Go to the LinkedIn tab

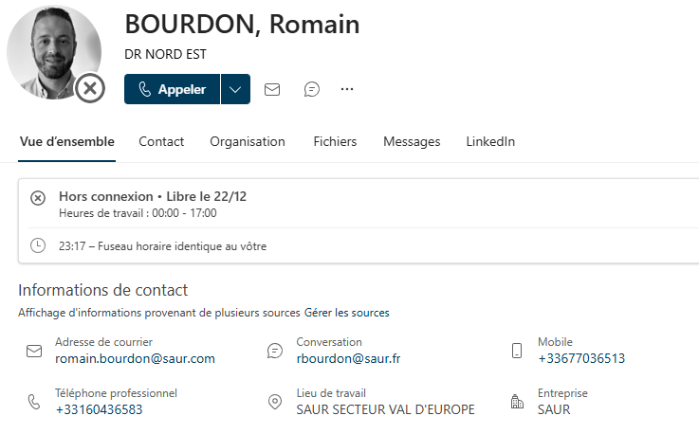490,141
